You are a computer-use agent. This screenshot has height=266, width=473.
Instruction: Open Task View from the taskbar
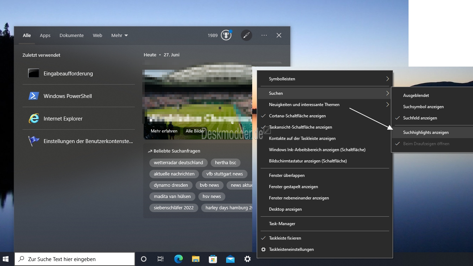[x=160, y=259]
